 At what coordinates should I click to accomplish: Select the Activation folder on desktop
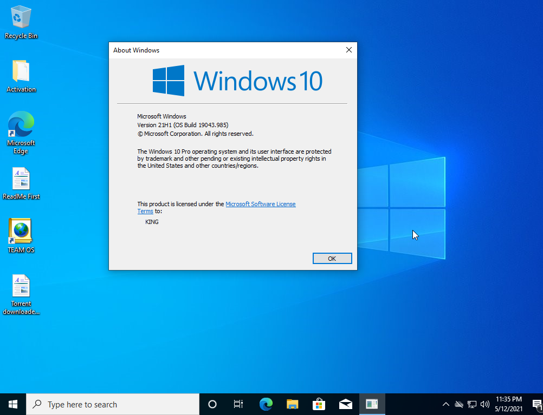tap(21, 76)
